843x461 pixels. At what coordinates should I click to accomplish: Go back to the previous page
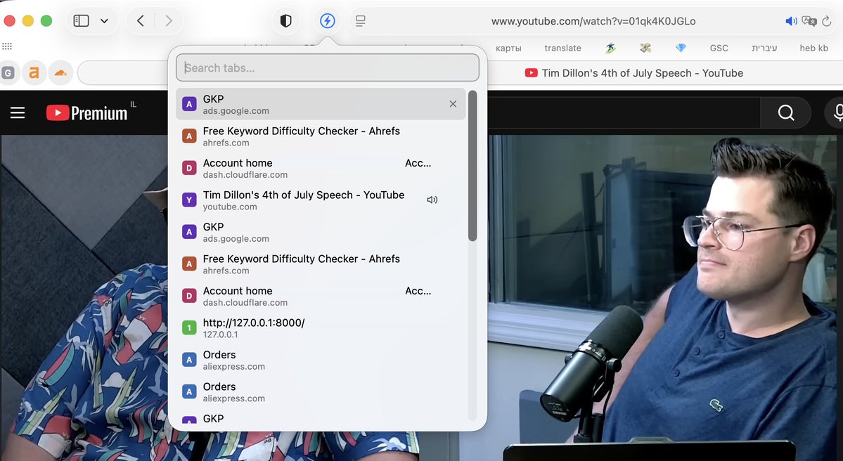(x=141, y=21)
